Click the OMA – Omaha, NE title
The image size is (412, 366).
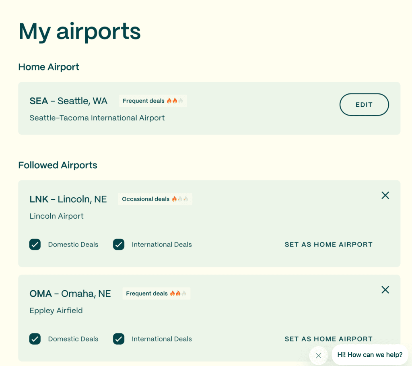(x=70, y=294)
